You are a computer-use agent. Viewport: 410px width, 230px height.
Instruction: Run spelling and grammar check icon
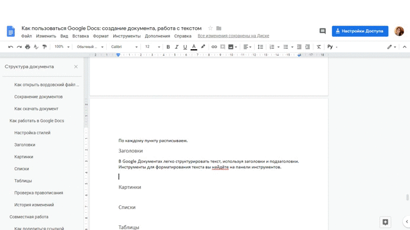(x=36, y=47)
